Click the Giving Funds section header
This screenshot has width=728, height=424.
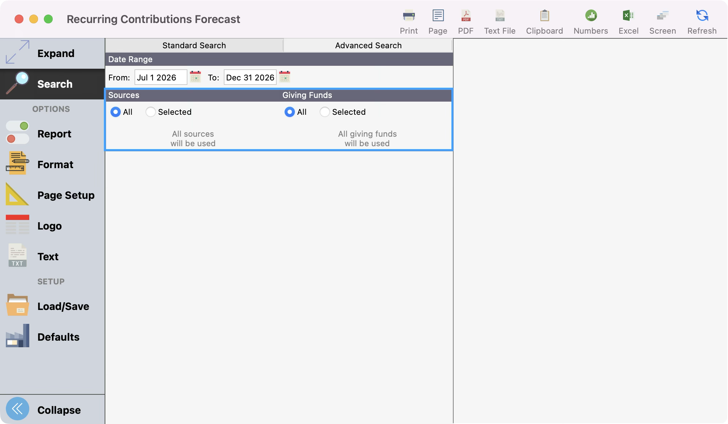(307, 95)
